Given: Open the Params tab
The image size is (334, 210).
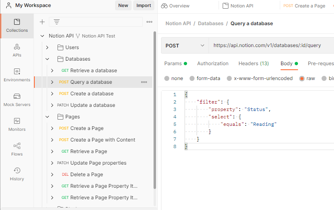Looking at the screenshot, I should (175, 64).
